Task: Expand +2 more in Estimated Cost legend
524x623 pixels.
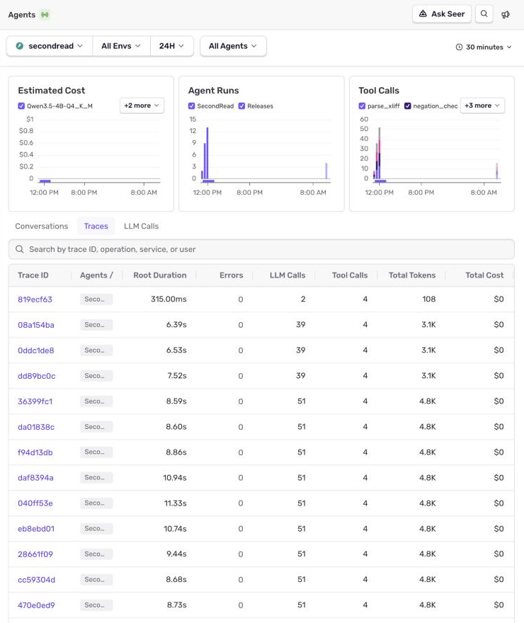Action: click(142, 105)
